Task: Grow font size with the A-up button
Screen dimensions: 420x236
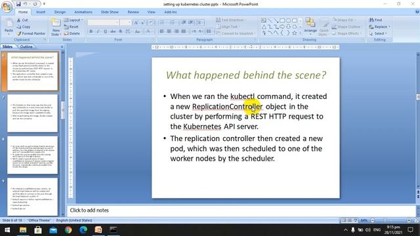Action: click(x=136, y=23)
